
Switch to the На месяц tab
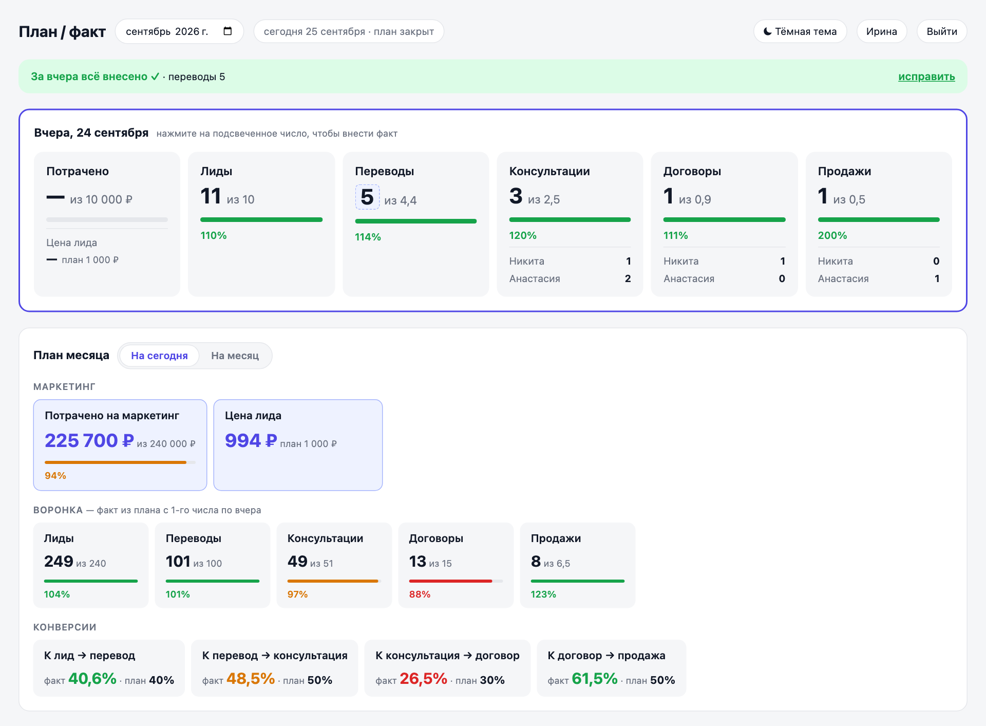(x=235, y=356)
